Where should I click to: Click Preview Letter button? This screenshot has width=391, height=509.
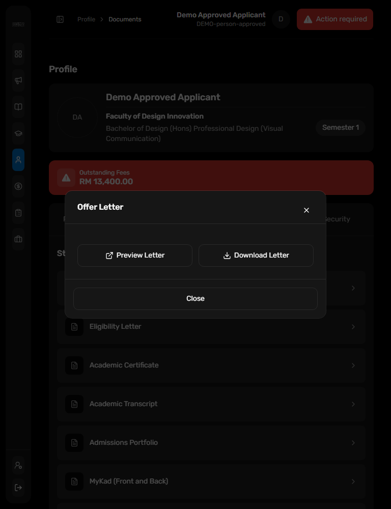click(x=135, y=256)
